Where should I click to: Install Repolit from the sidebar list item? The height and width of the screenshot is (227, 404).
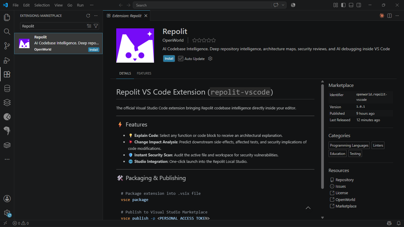[x=94, y=50]
